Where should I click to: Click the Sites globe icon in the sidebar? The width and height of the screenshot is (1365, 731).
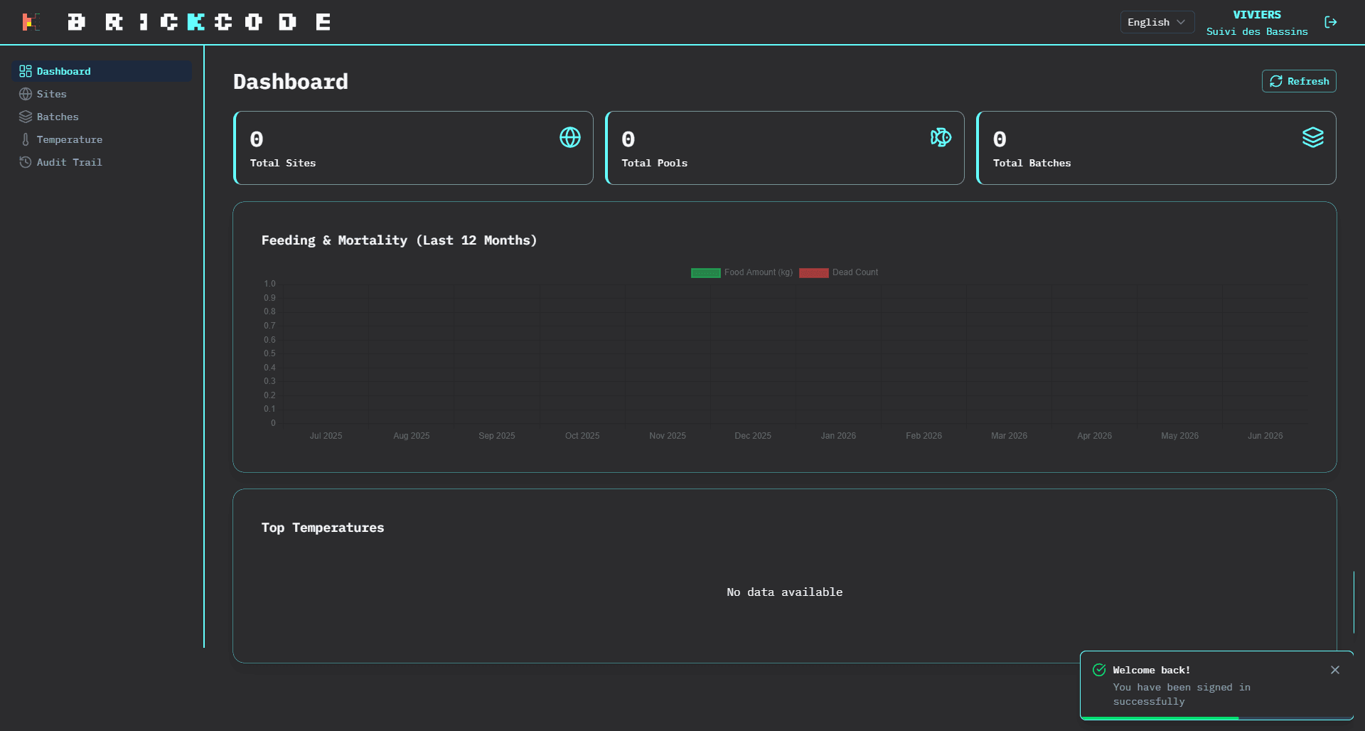coord(26,94)
